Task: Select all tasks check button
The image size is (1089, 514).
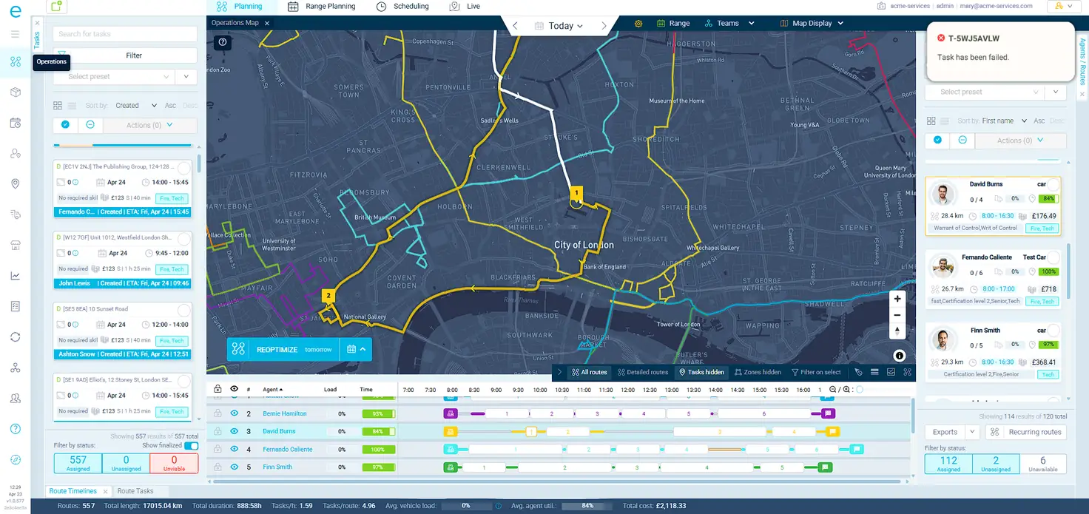Action: [66, 125]
